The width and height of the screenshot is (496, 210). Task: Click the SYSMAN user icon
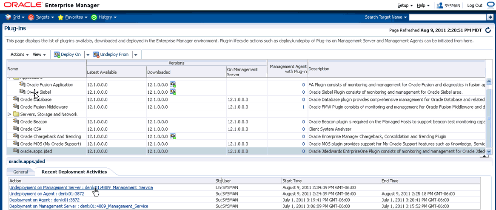440,6
